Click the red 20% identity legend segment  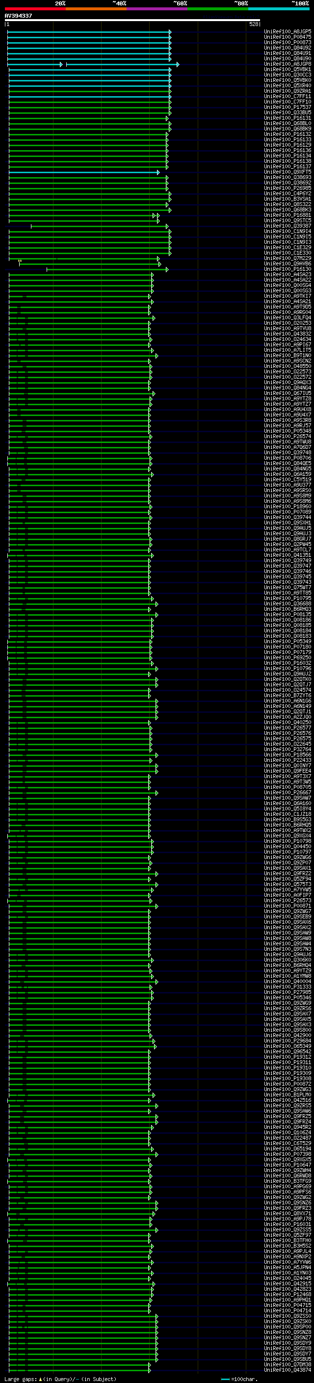(x=35, y=9)
